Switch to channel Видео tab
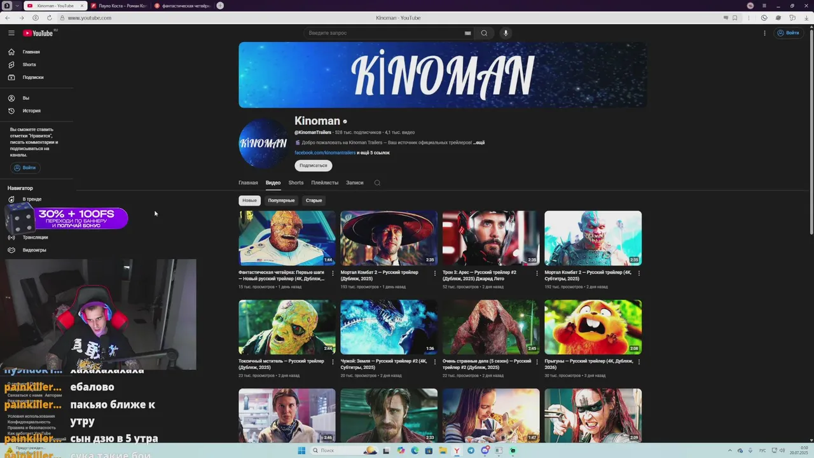The width and height of the screenshot is (814, 458). coord(273,183)
